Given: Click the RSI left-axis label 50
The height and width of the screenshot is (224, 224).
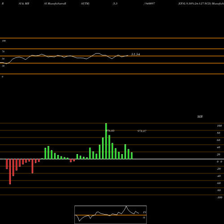Looking at the screenshot, I should tap(3, 59).
